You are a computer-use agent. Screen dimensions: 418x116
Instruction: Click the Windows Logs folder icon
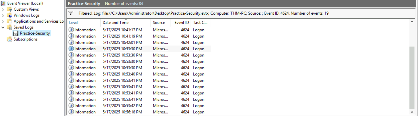[x=10, y=15]
